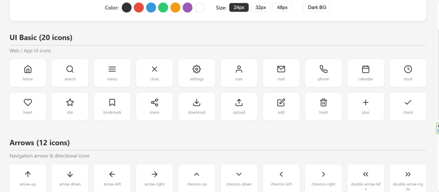The width and height of the screenshot is (439, 192).
Task: Choose the close X icon
Action: [x=154, y=69]
